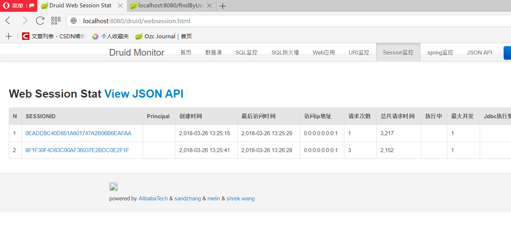Go forward to next page

coord(25,21)
